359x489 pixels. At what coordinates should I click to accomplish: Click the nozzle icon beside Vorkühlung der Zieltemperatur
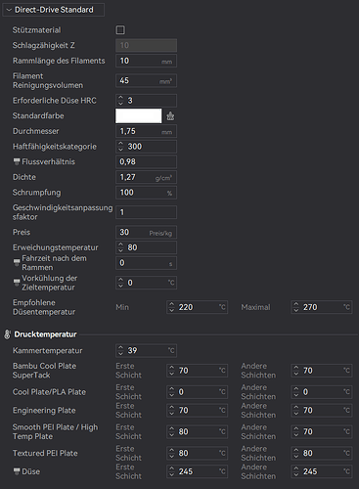pyautogui.click(x=17, y=283)
